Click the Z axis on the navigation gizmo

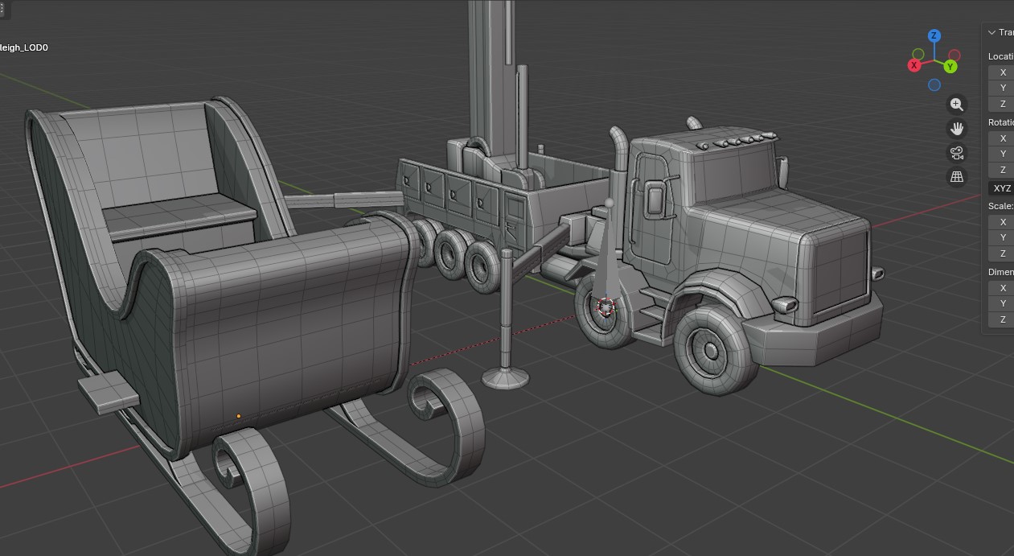pos(934,35)
